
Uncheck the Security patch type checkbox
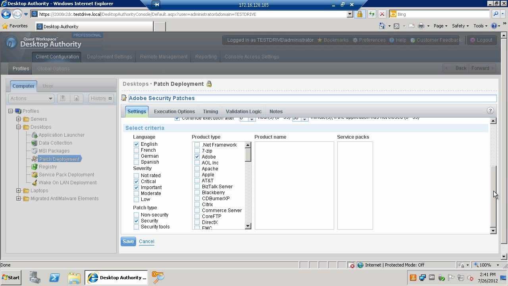[x=136, y=221]
